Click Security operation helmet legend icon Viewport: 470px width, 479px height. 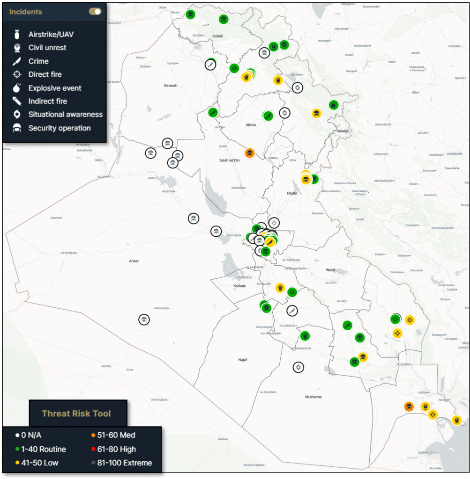click(x=17, y=128)
